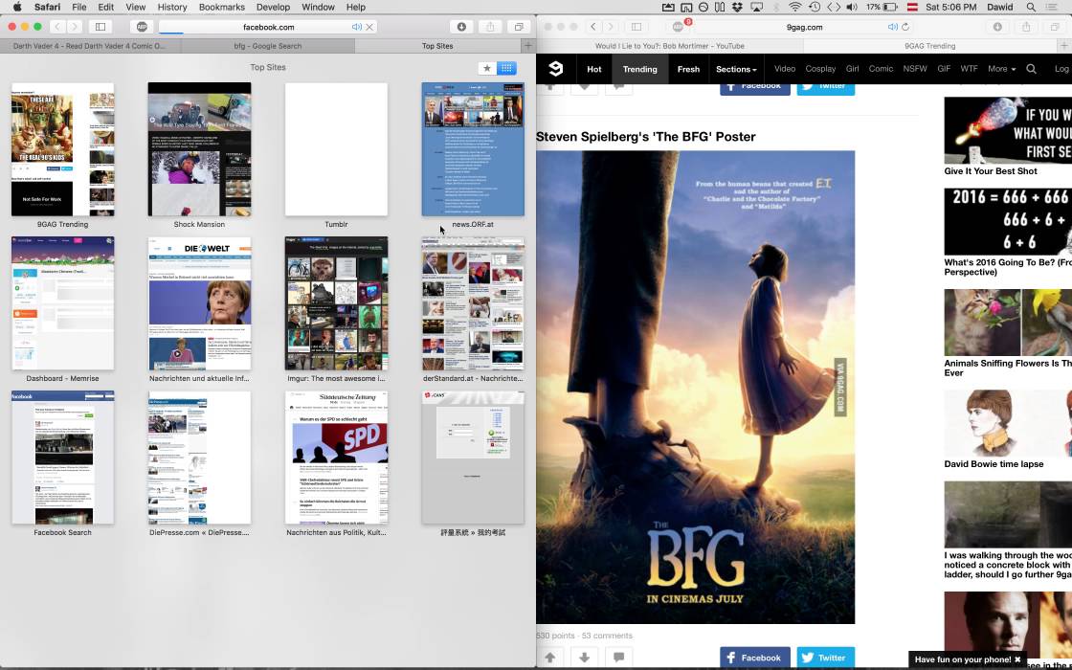Viewport: 1072px width, 670px height.
Task: Open Die Welt Nachrichten thumbnail
Action: [x=200, y=302]
